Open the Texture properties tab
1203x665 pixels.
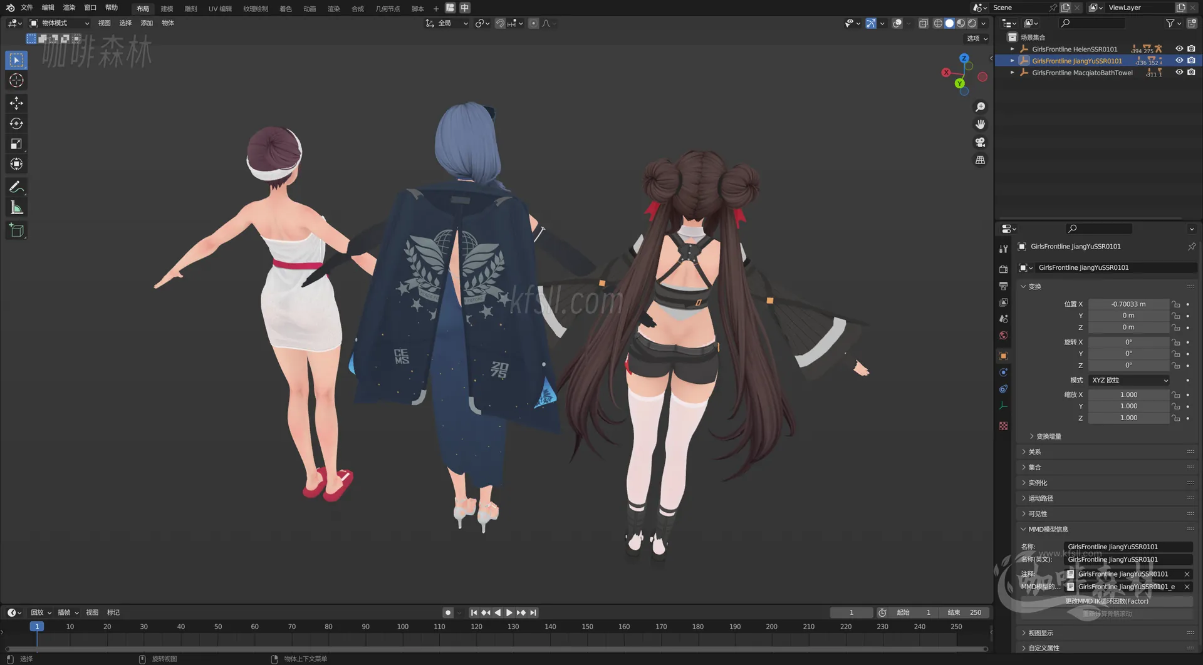click(x=1003, y=425)
